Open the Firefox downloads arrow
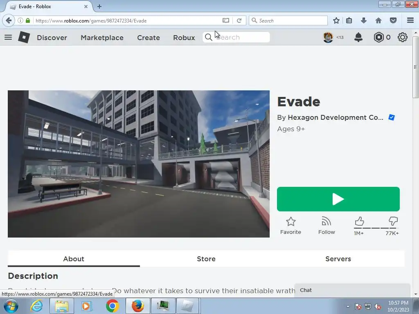Screen dimensions: 419x314 click(364, 20)
